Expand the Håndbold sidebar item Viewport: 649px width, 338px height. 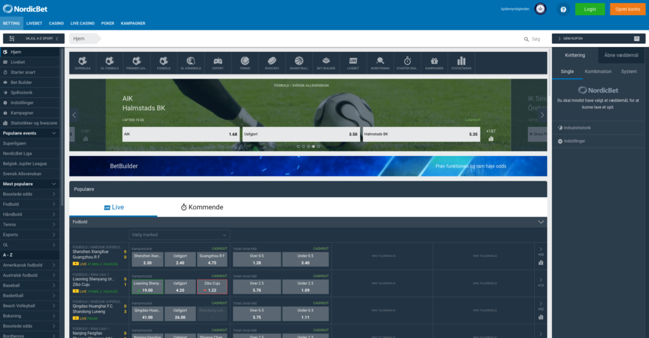click(30, 214)
